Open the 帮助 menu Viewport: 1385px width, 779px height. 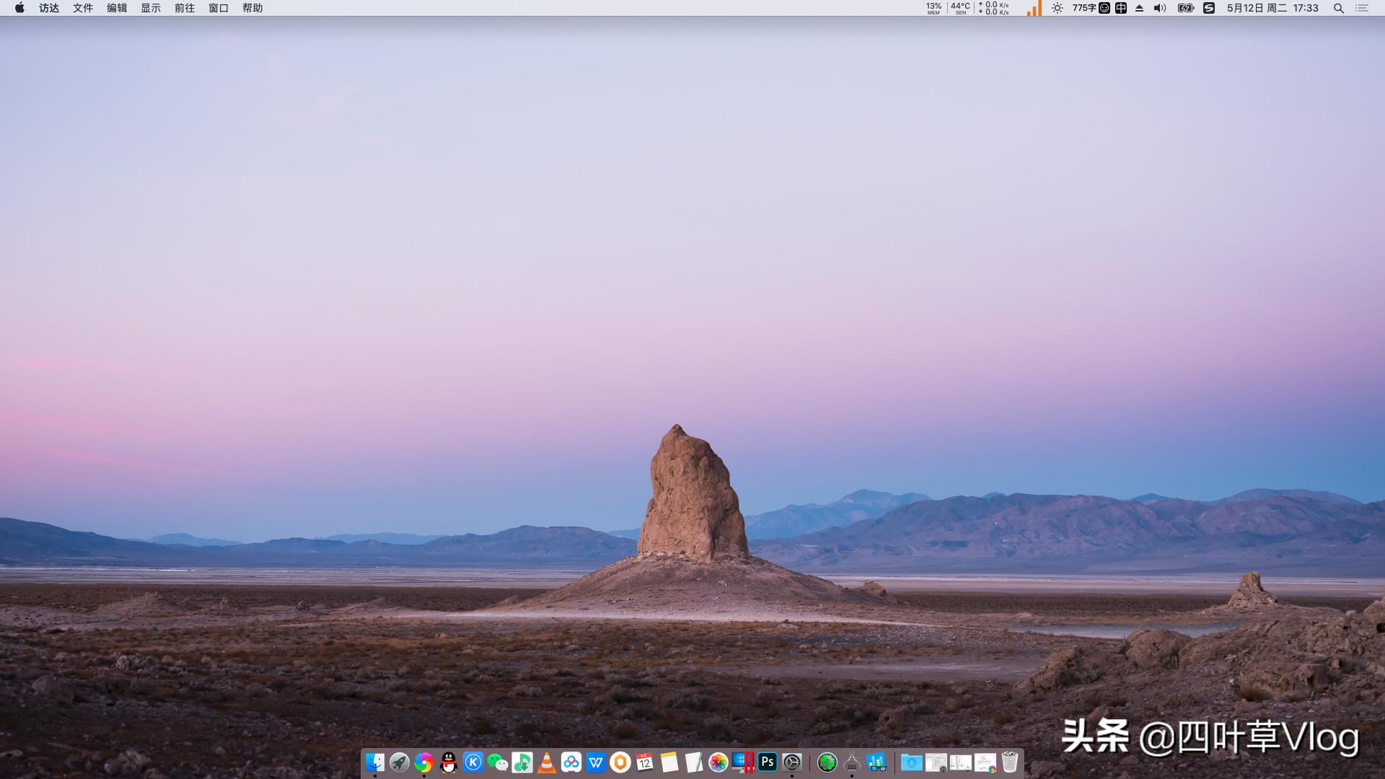(252, 8)
